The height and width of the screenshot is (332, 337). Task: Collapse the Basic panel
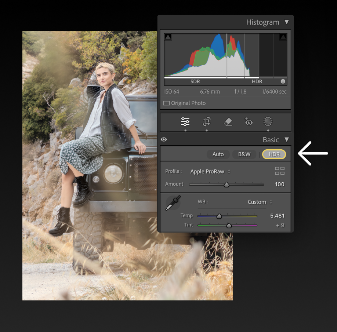pyautogui.click(x=286, y=140)
